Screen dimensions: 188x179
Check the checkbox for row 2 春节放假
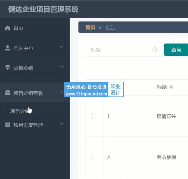click(x=94, y=157)
